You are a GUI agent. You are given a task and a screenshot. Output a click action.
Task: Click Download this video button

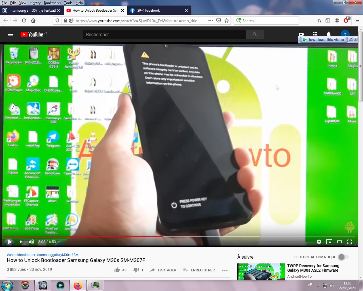(x=323, y=40)
